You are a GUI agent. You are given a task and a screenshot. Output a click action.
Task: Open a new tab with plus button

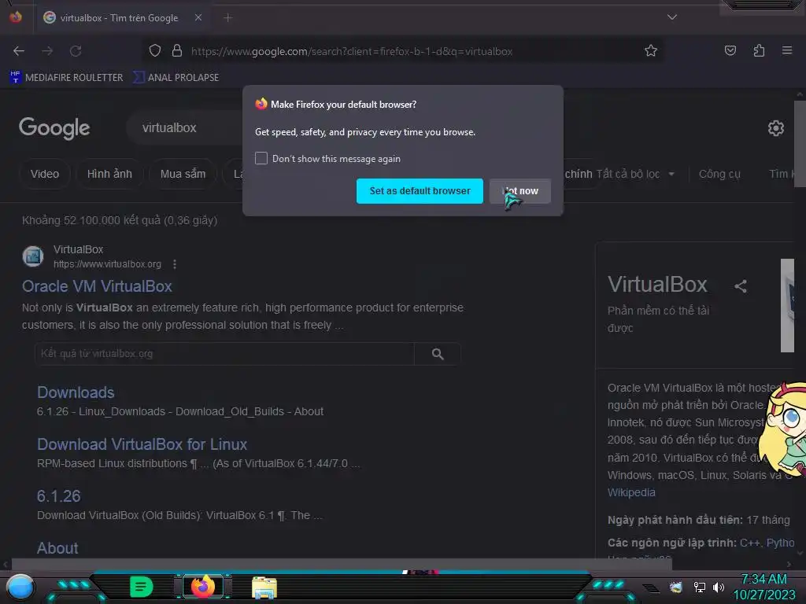click(x=228, y=18)
